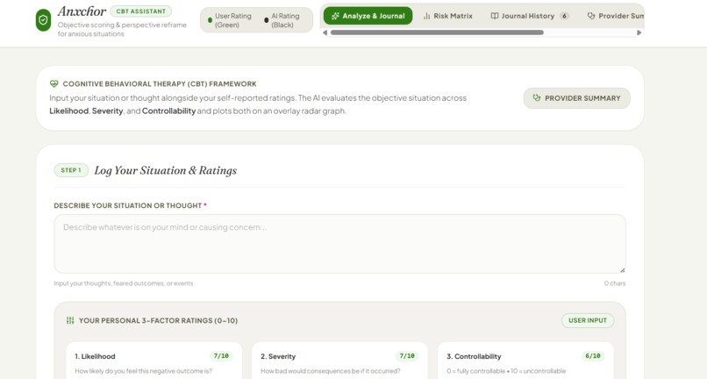Click the '1. Likelihood' rating title
The height and width of the screenshot is (379, 707).
pyautogui.click(x=95, y=356)
